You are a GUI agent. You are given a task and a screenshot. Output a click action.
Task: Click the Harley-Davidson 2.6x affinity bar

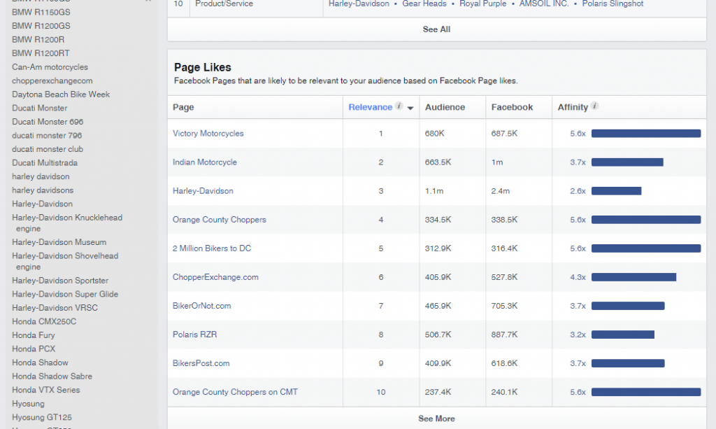tap(617, 191)
